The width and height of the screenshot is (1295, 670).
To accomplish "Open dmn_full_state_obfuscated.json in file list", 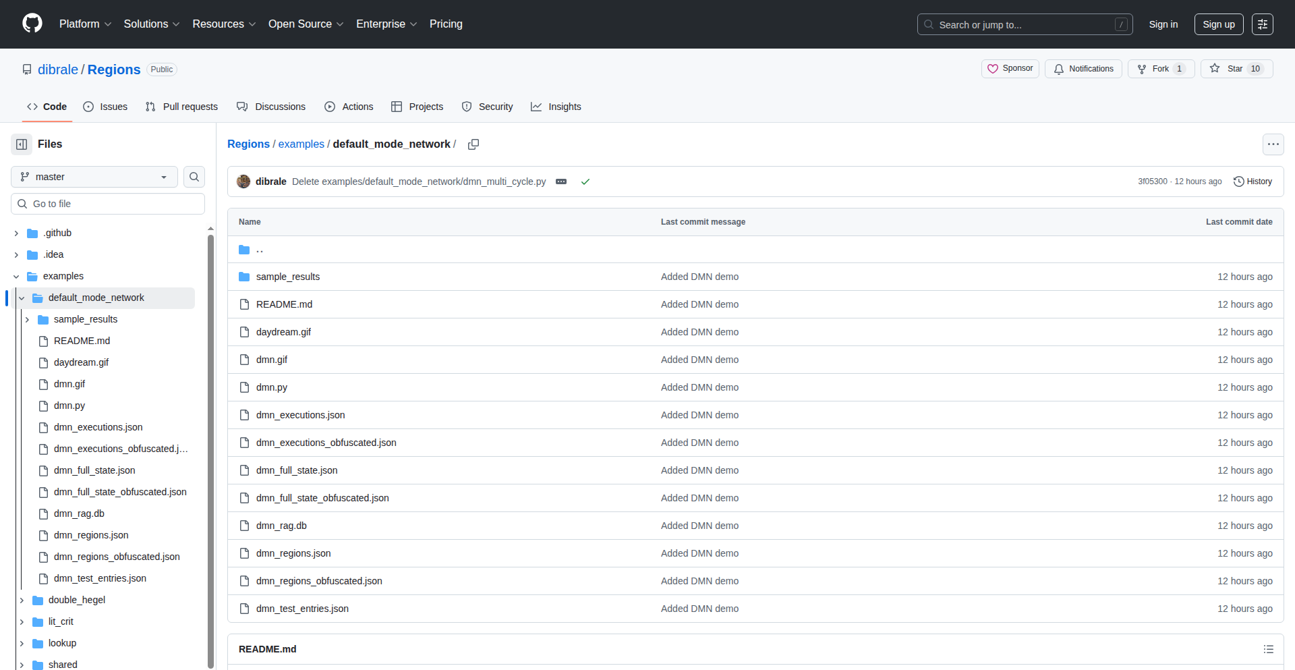I will coord(322,498).
